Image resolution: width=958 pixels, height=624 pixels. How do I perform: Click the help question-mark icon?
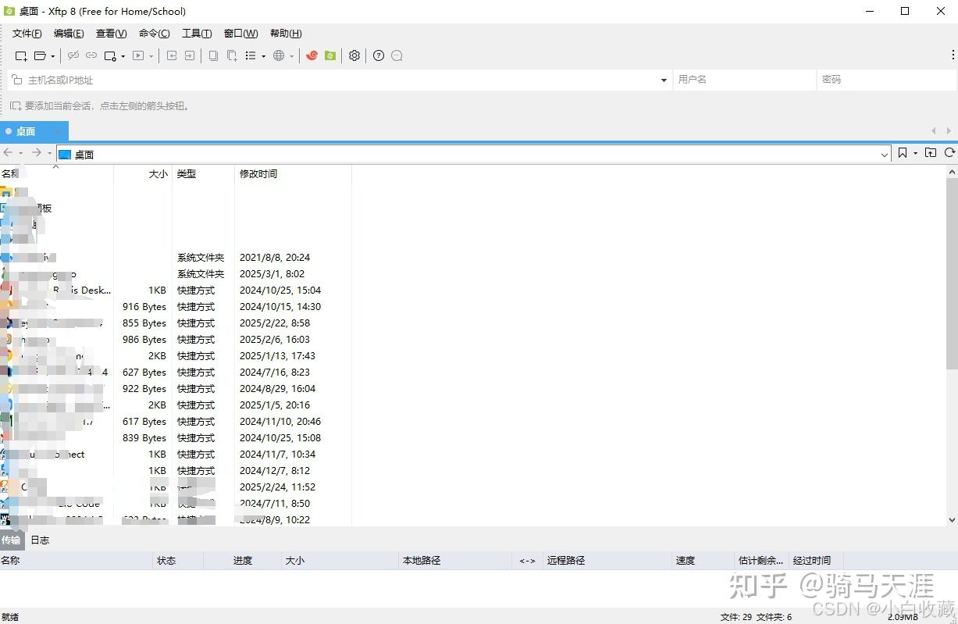[x=379, y=55]
